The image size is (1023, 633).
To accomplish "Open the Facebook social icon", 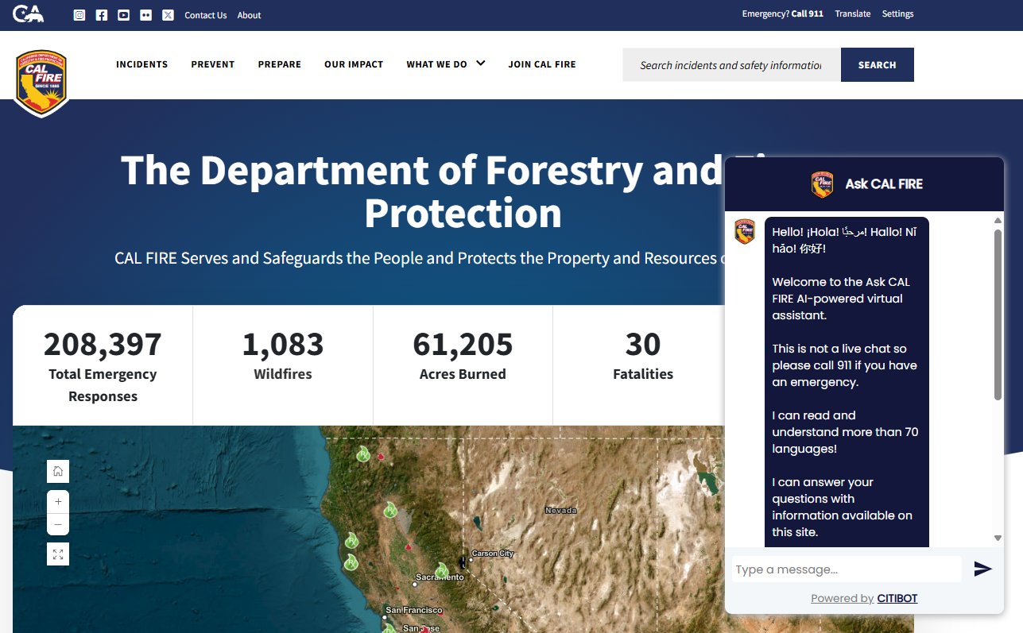I will click(102, 15).
